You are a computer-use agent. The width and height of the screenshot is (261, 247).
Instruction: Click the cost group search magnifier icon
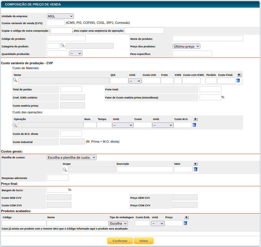point(65,169)
